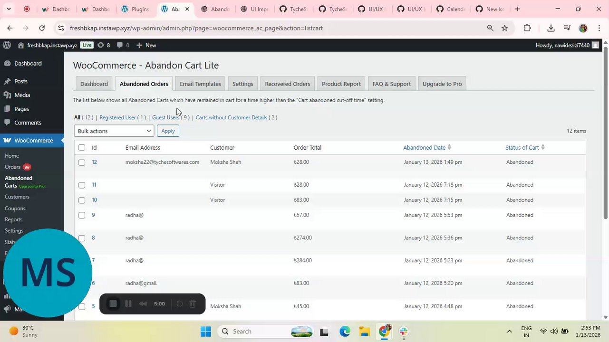Select checkbox for cart Id 5
609x342 pixels.
pyautogui.click(x=82, y=307)
